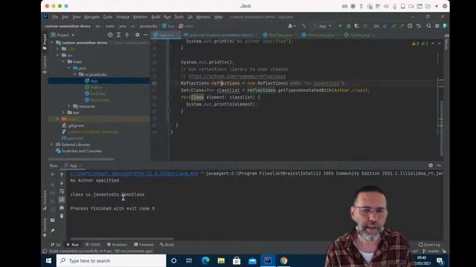The height and width of the screenshot is (267, 476).
Task: Open the App run configuration dropdown
Action: pos(323,26)
